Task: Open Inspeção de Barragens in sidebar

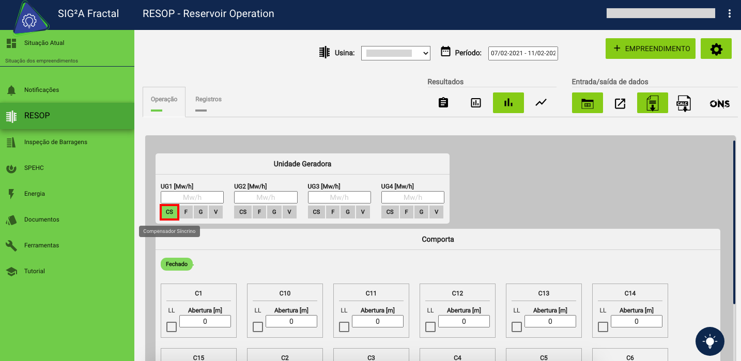Action: point(56,142)
